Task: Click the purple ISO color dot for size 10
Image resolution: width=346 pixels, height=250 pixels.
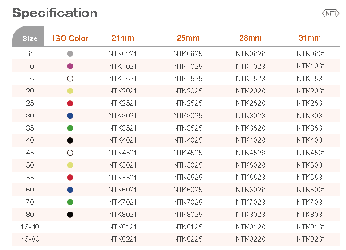Action: point(70,66)
